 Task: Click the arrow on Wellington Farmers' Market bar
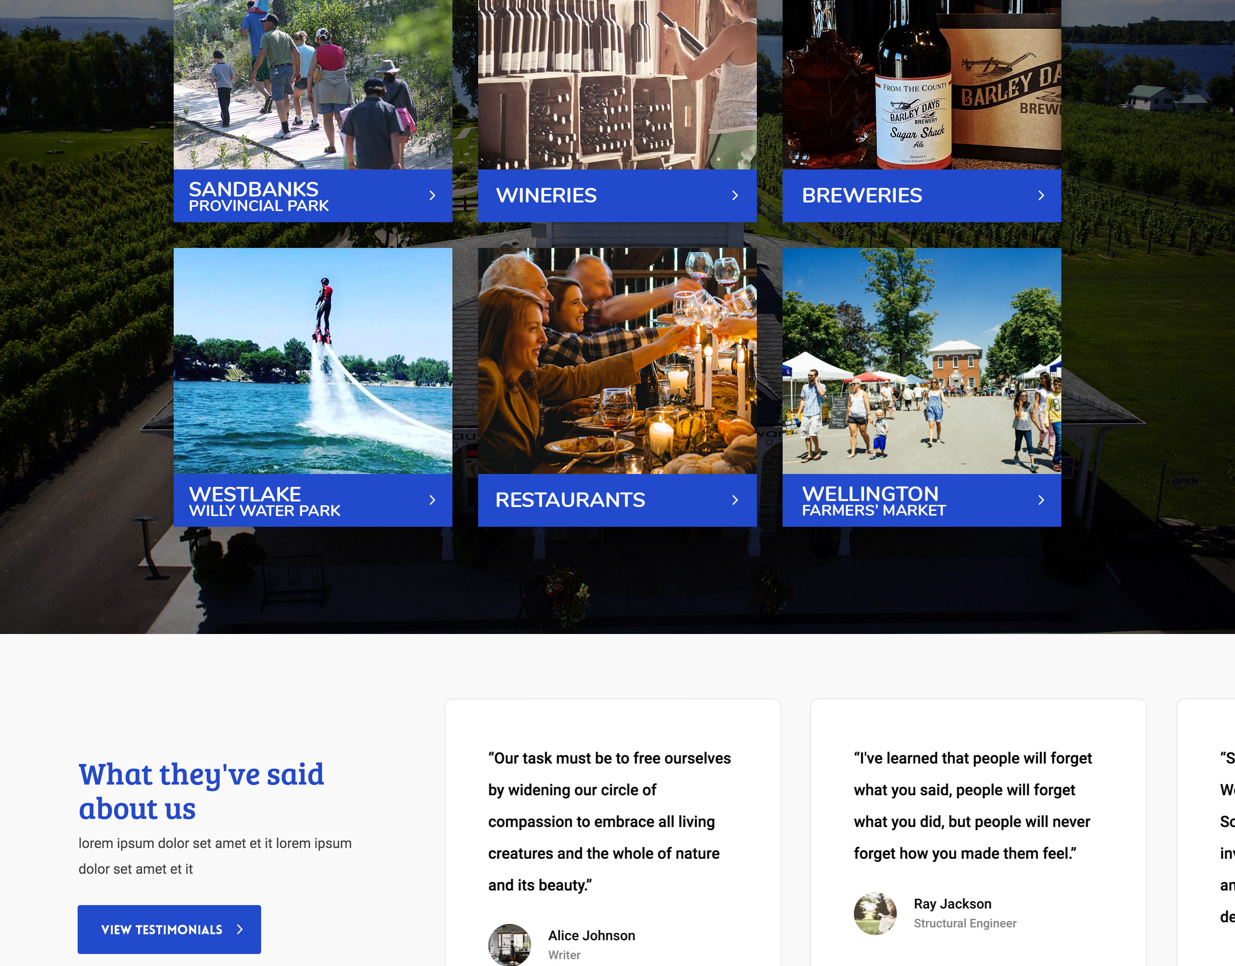click(1041, 500)
